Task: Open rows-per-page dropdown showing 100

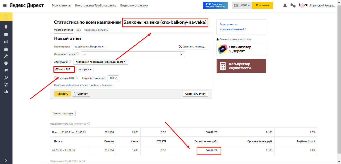Action: tap(113, 78)
